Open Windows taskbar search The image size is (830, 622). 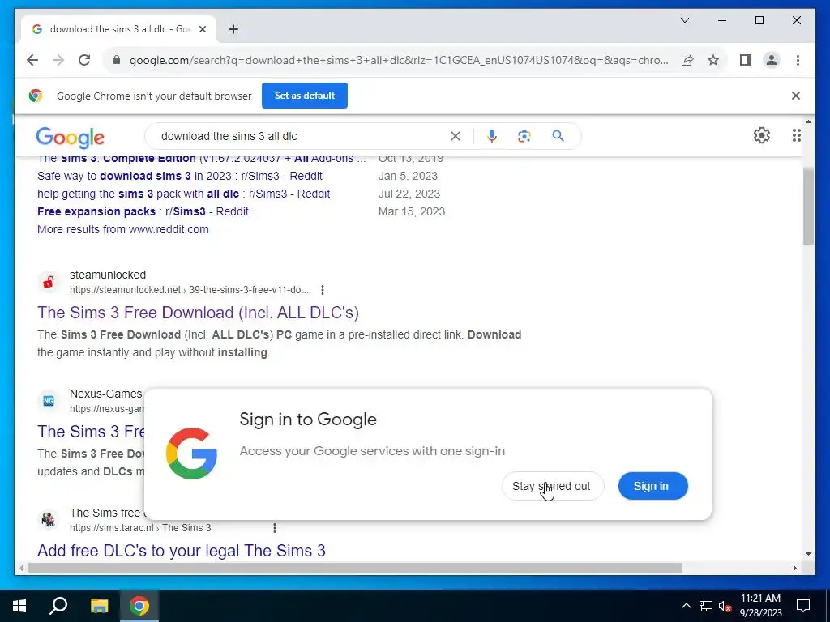(x=58, y=606)
